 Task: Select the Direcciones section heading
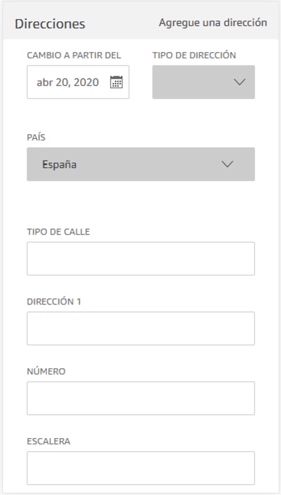pyautogui.click(x=50, y=24)
